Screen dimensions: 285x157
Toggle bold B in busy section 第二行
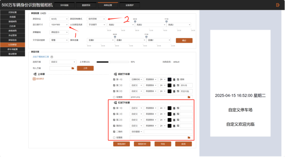(x=174, y=114)
